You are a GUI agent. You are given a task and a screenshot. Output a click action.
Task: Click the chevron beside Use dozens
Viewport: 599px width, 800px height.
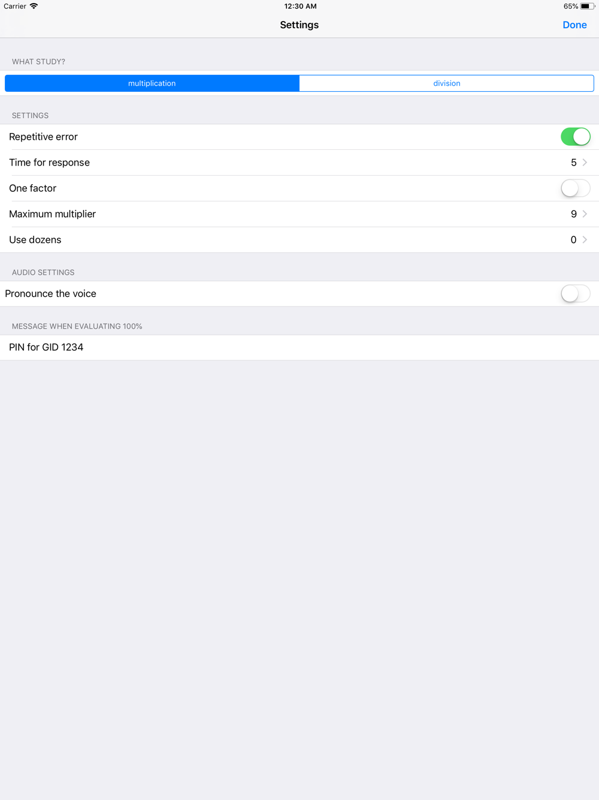point(585,240)
